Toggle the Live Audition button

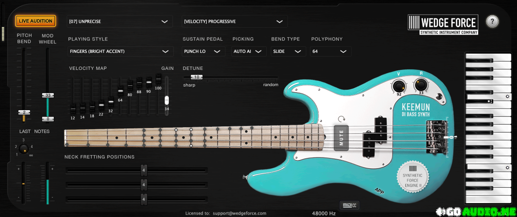[35, 21]
